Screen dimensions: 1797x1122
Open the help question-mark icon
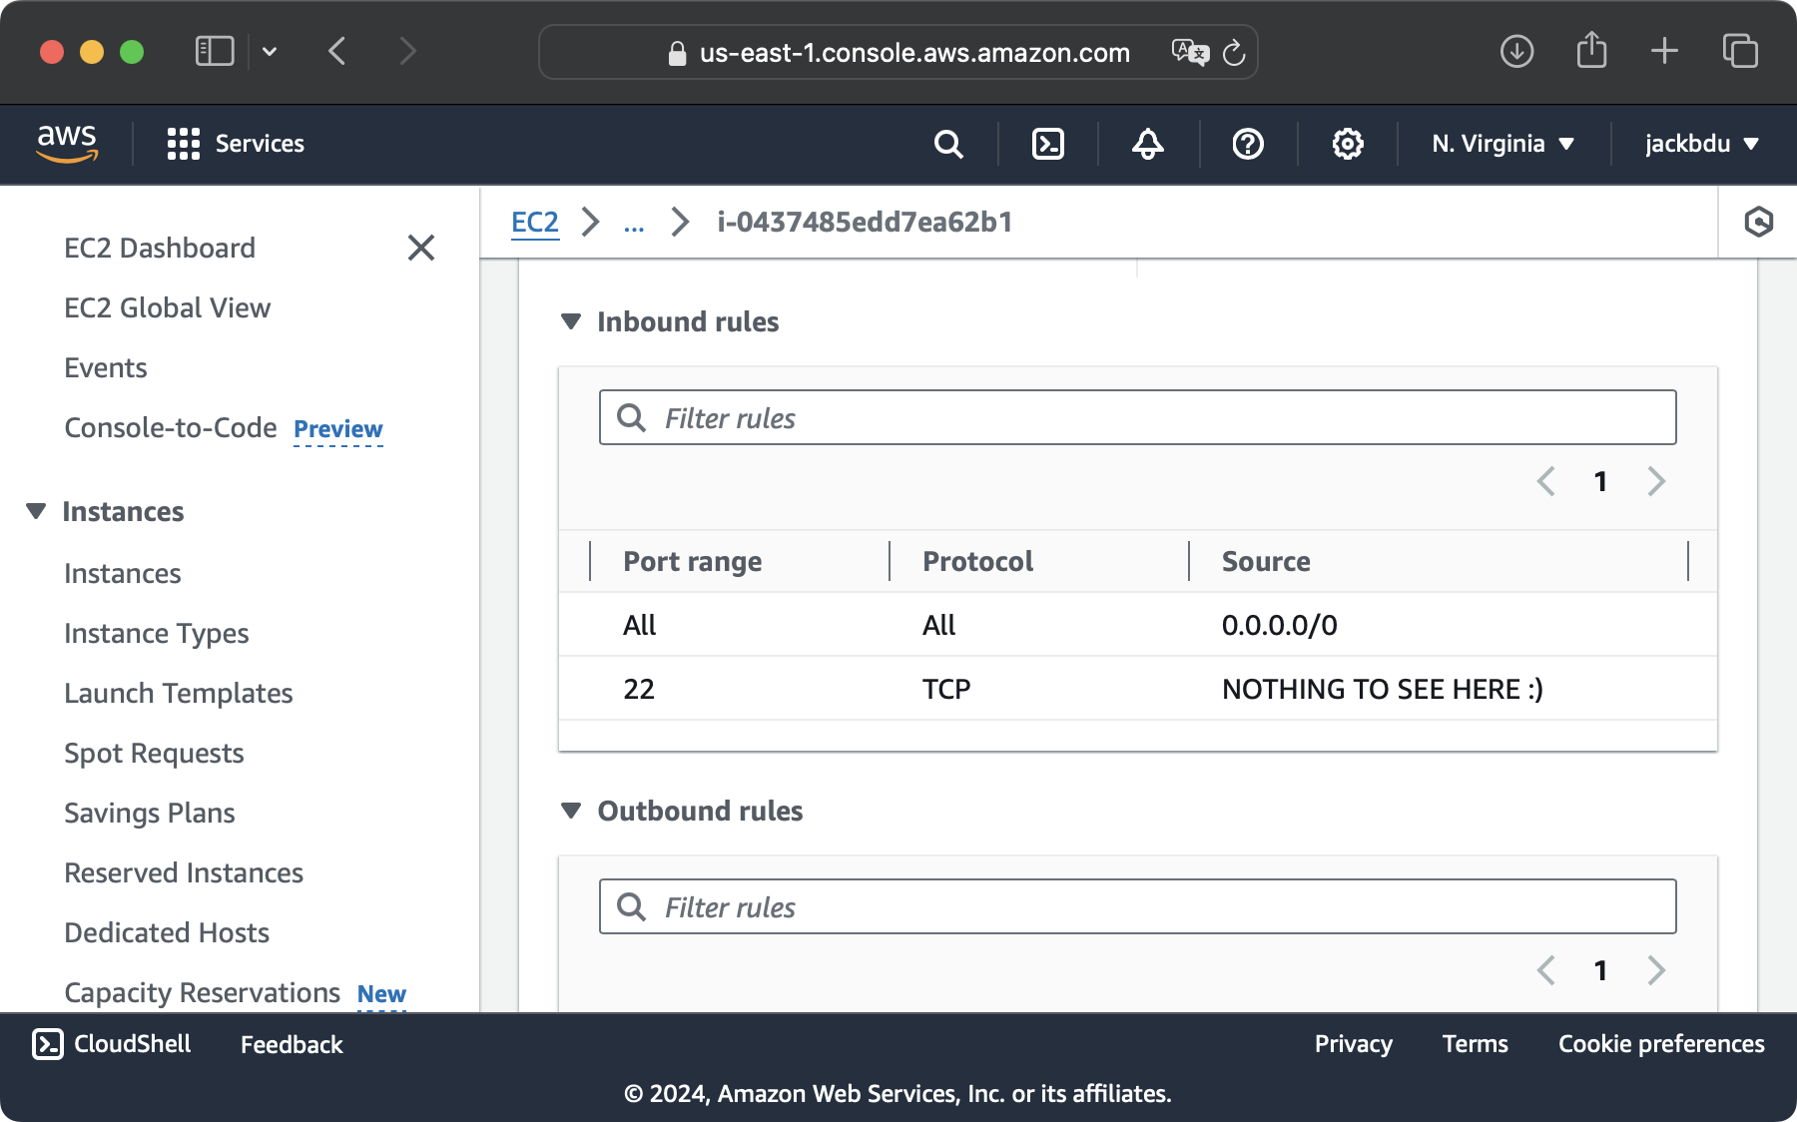pyautogui.click(x=1246, y=144)
